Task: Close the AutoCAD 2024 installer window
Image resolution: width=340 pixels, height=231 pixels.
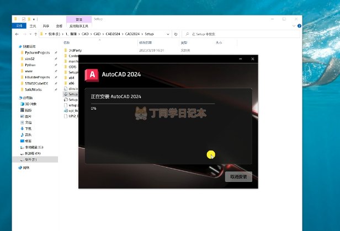Action: [x=253, y=59]
